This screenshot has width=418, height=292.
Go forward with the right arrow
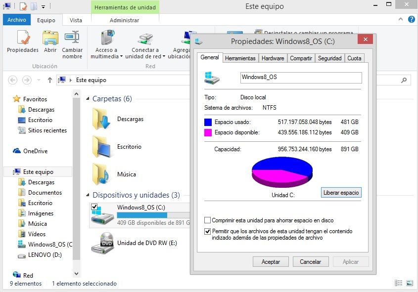[x=27, y=80]
